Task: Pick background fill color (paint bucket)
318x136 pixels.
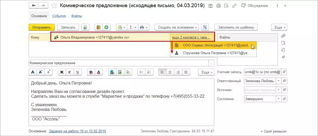Action: 91,72
